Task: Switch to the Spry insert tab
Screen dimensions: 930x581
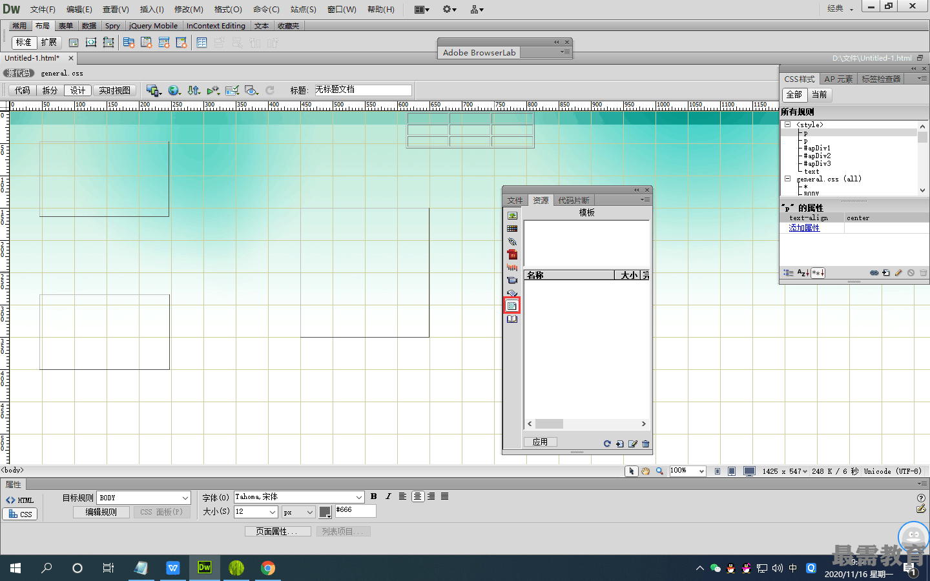Action: 112,26
